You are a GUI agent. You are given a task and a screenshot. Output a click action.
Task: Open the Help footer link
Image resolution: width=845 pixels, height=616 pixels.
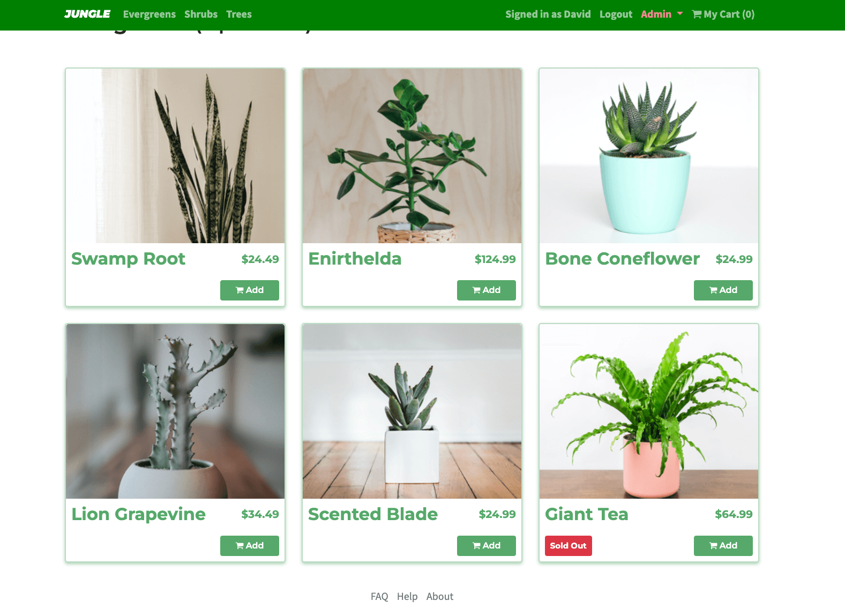pos(407,597)
